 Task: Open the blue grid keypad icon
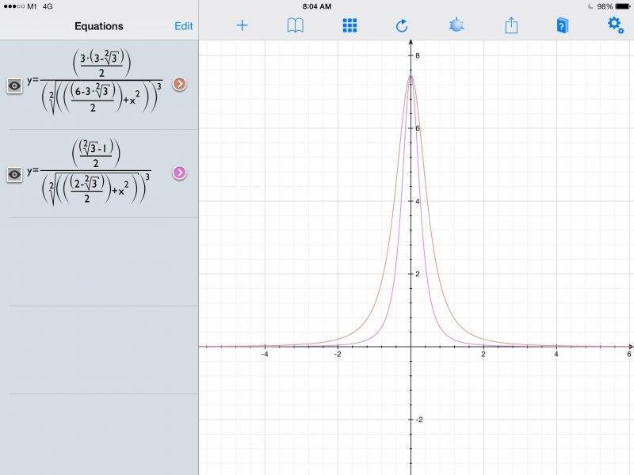tap(349, 26)
